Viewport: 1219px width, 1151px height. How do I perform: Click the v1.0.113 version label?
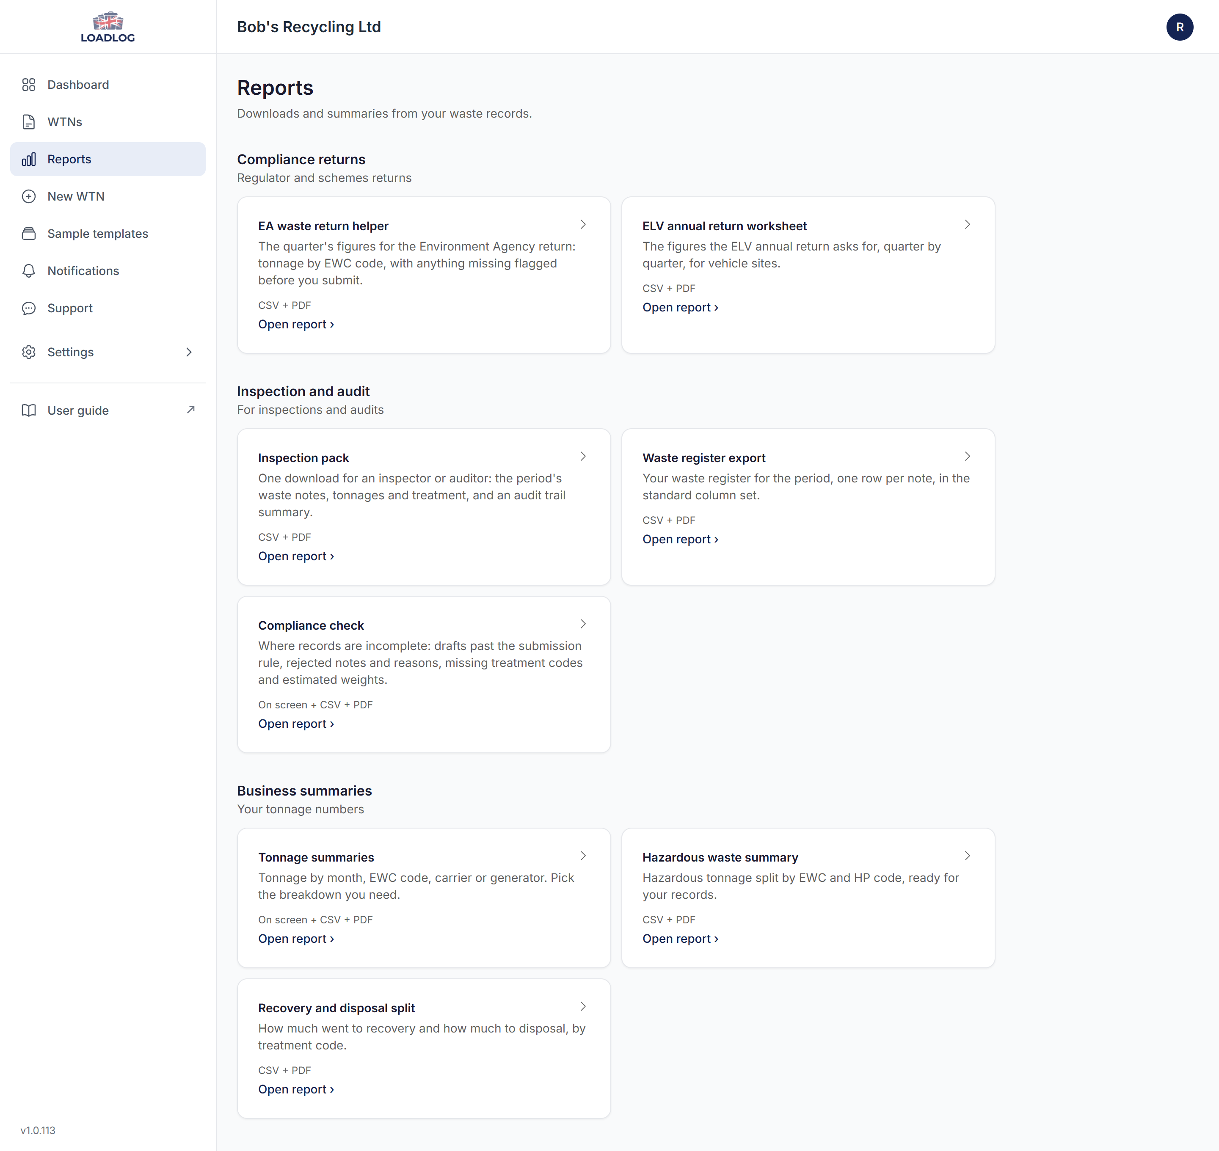click(x=38, y=1130)
